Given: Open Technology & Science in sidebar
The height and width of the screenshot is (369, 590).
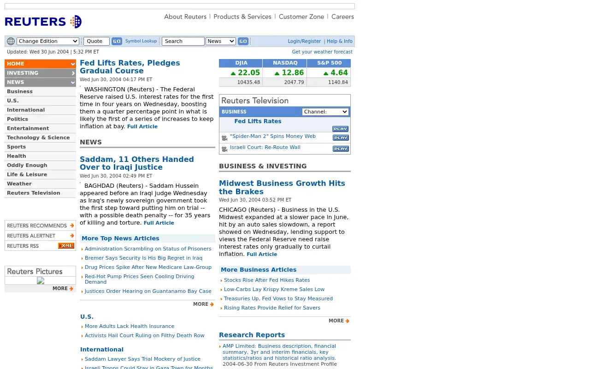Looking at the screenshot, I should pyautogui.click(x=38, y=137).
